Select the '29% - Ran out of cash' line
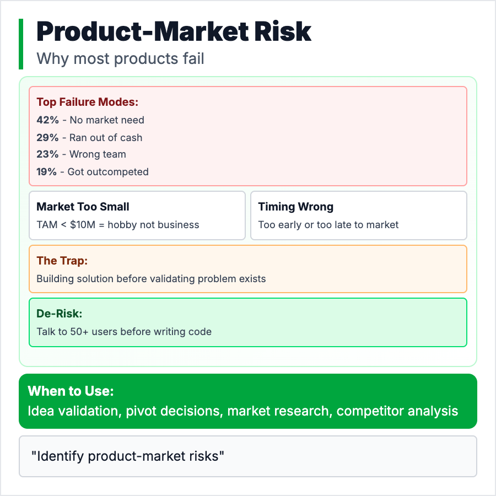This screenshot has height=496, width=496. click(89, 137)
